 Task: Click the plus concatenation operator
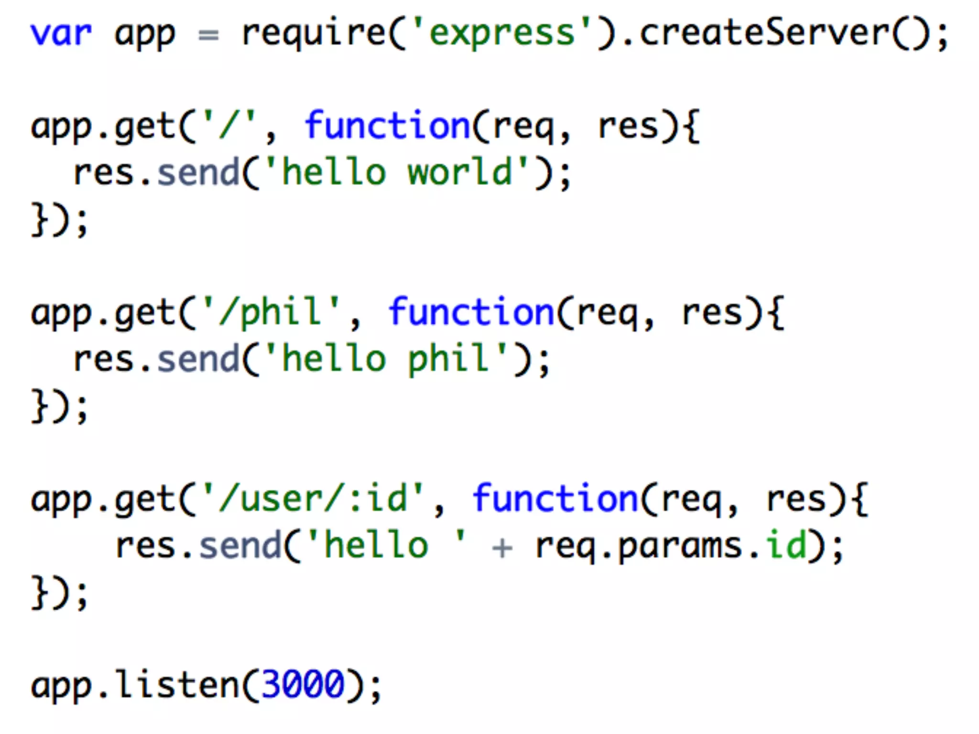click(x=502, y=548)
